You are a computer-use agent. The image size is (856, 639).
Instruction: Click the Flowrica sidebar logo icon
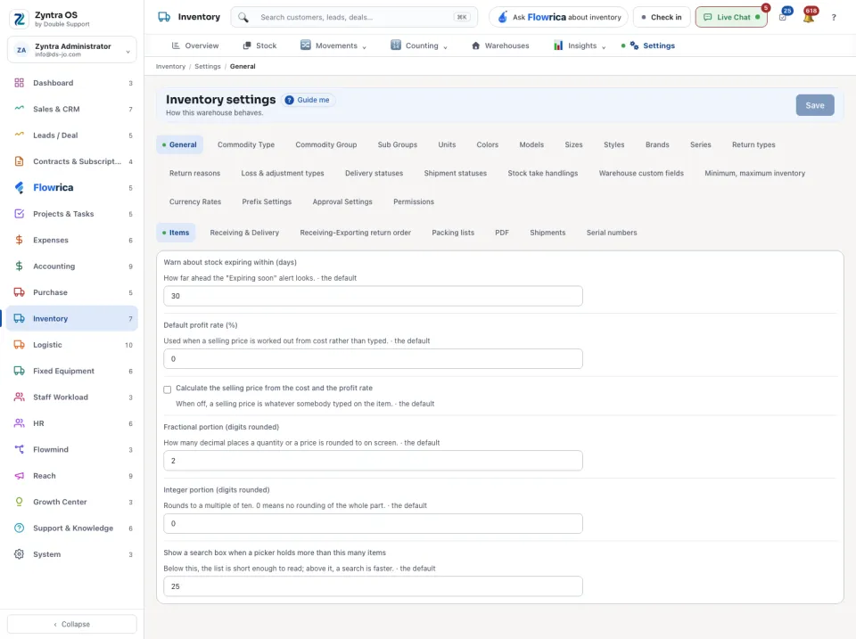point(19,188)
